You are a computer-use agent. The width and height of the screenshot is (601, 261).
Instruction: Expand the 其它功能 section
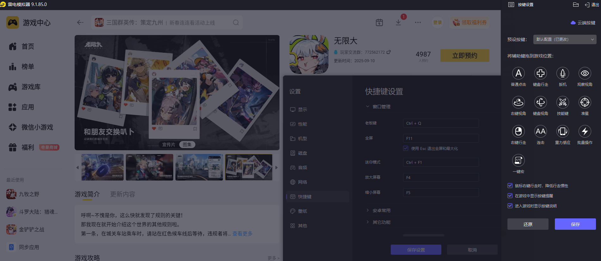[x=368, y=222]
